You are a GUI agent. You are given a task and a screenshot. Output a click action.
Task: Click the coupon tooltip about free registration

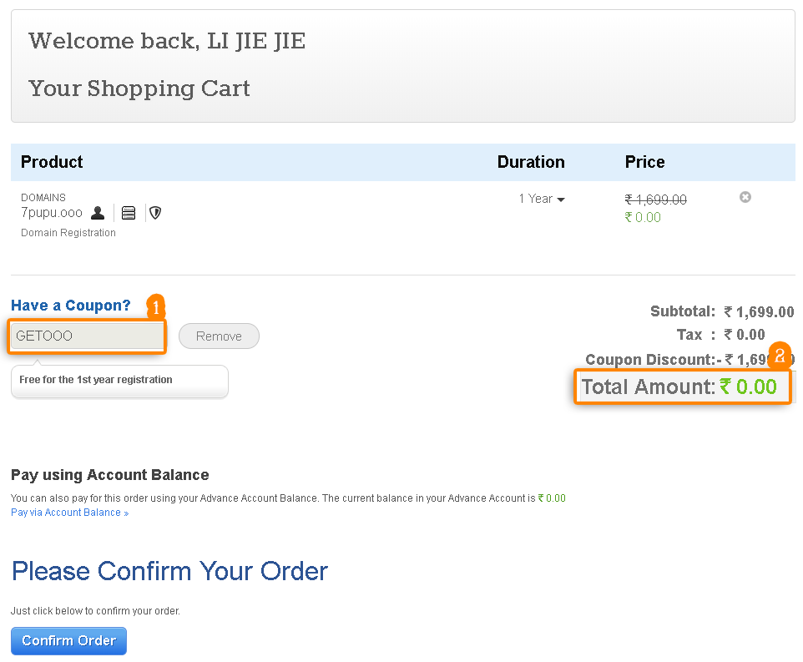(119, 380)
